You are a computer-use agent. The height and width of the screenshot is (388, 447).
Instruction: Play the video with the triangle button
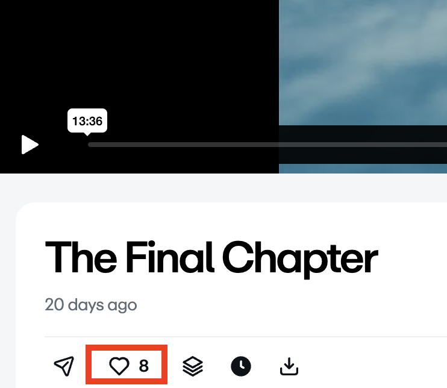coord(30,145)
